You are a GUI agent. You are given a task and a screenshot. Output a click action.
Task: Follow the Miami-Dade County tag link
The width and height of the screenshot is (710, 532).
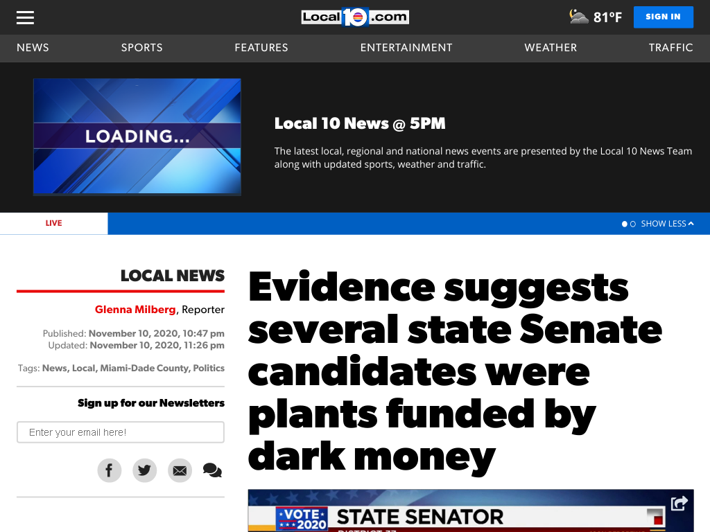(x=144, y=369)
